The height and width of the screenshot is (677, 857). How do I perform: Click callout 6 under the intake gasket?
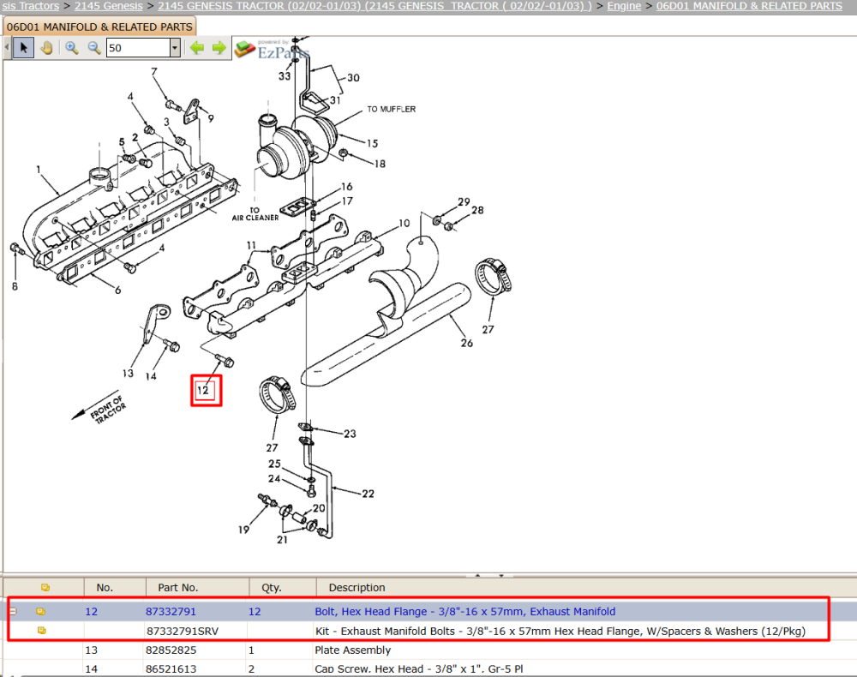click(117, 290)
